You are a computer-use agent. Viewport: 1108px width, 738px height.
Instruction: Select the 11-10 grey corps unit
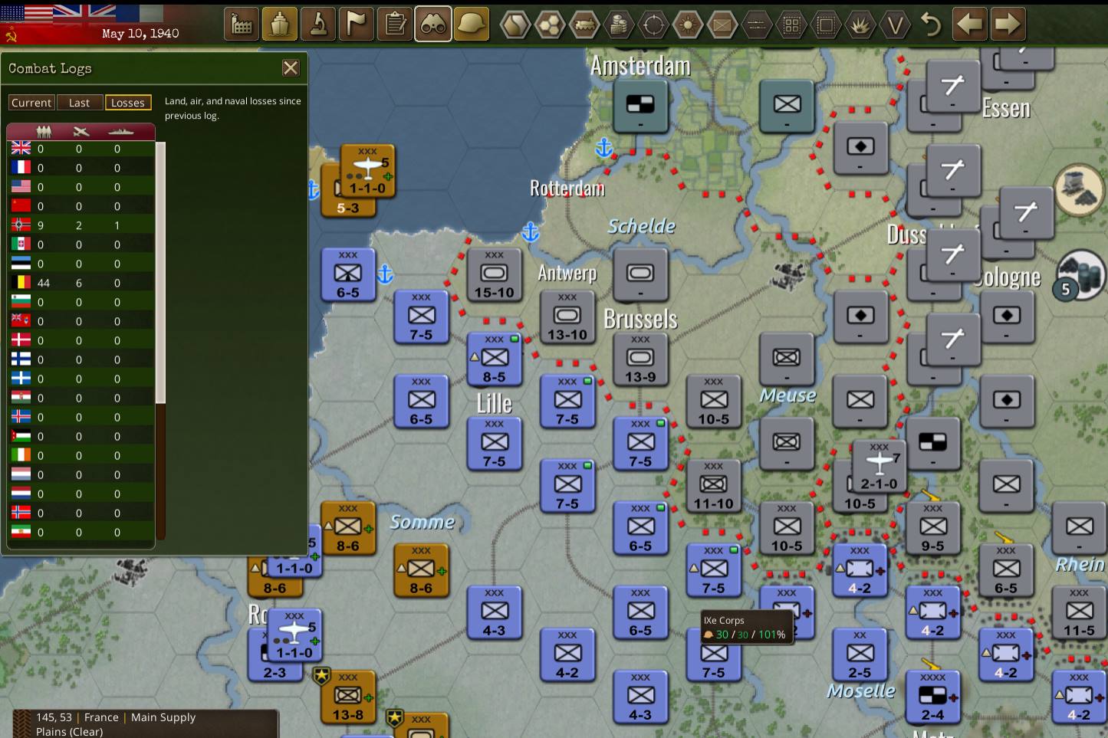click(714, 485)
